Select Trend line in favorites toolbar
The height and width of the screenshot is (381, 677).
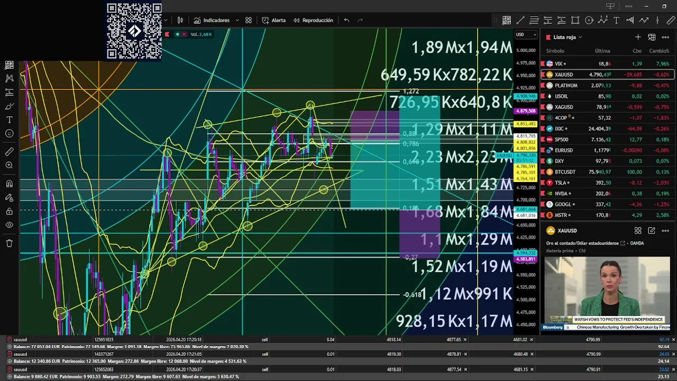[x=520, y=20]
